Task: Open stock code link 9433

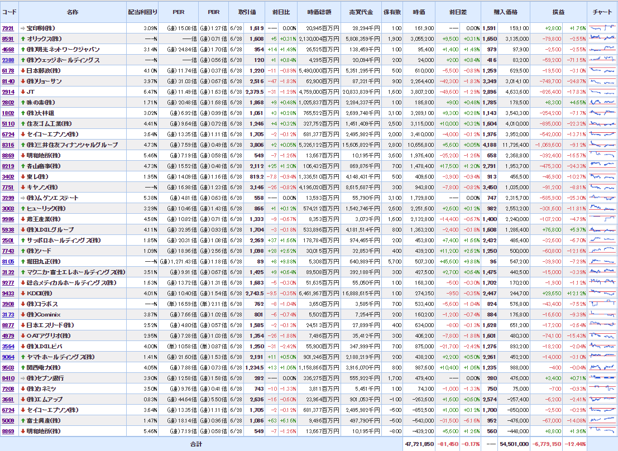Action: click(8, 293)
